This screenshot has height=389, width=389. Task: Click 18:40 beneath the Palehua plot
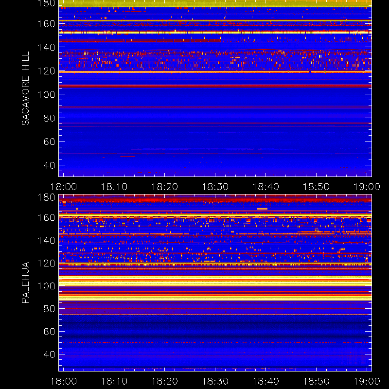pos(265,381)
